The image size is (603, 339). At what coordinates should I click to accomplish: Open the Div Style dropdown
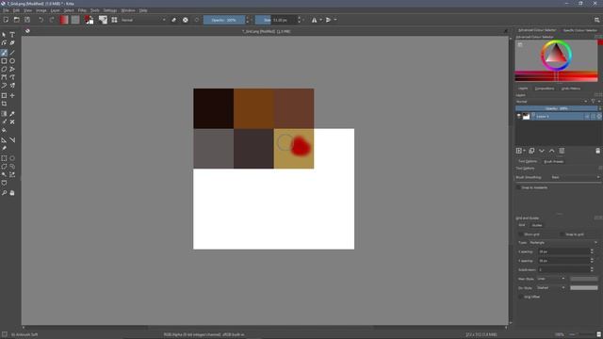click(550, 287)
